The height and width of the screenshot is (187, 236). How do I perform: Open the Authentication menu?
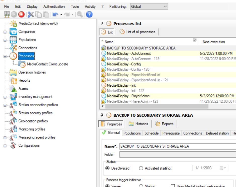[54, 7]
